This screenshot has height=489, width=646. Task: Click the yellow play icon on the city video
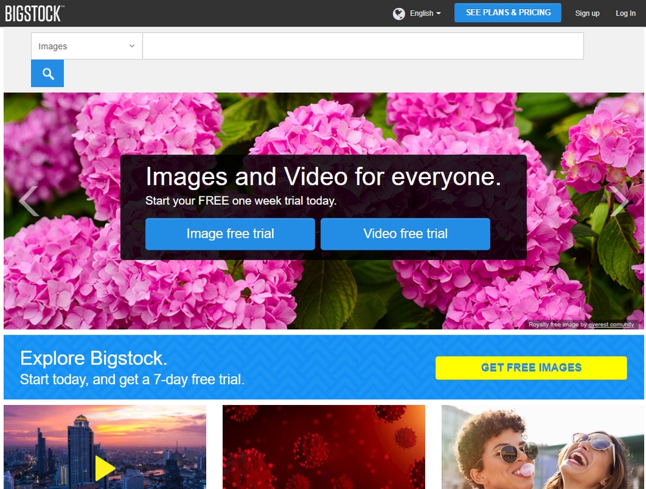(x=105, y=468)
